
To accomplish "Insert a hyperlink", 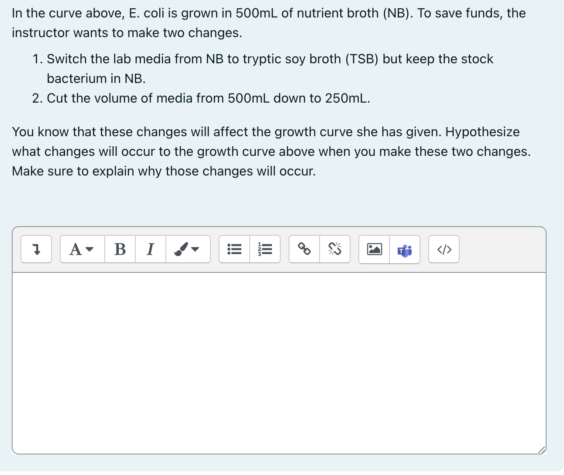I will coord(304,249).
